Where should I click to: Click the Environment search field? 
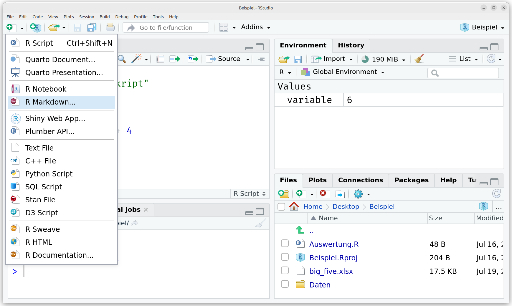pos(463,73)
